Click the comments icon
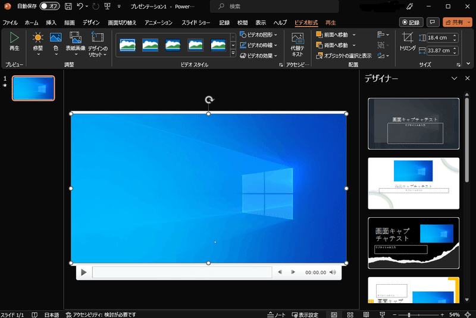Image resolution: width=476 pixels, height=318 pixels. pos(433,22)
